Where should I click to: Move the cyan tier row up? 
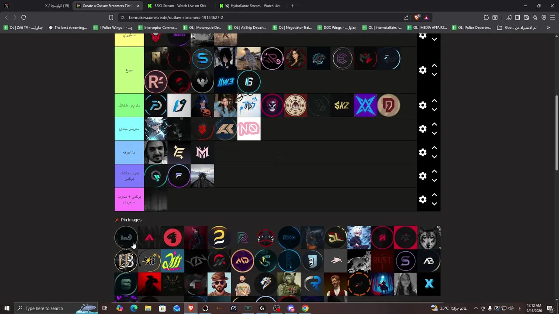point(434,124)
